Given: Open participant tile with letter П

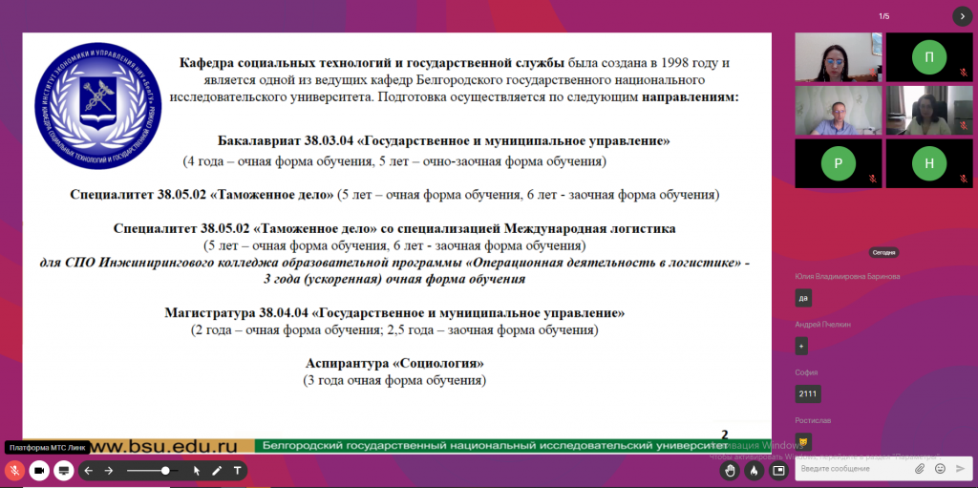Looking at the screenshot, I should point(929,57).
